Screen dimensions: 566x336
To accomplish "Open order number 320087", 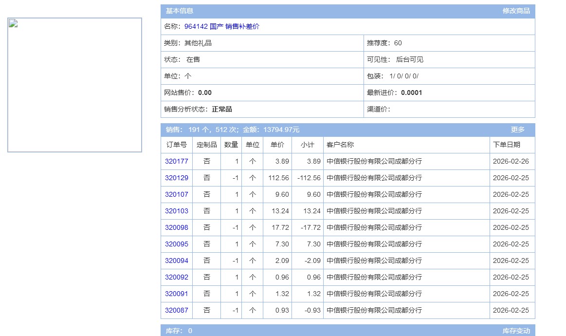I will (x=176, y=310).
